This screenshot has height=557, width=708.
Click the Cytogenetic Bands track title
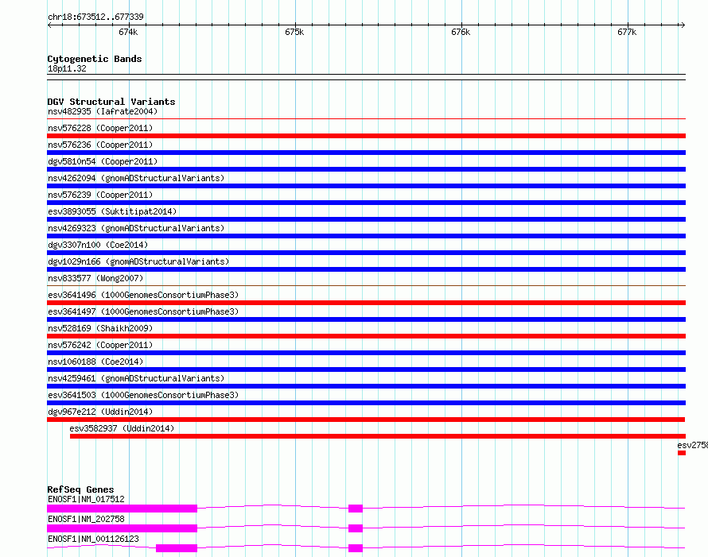point(95,59)
